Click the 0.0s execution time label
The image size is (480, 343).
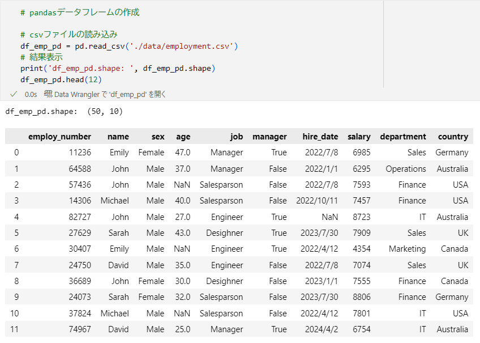(x=31, y=95)
